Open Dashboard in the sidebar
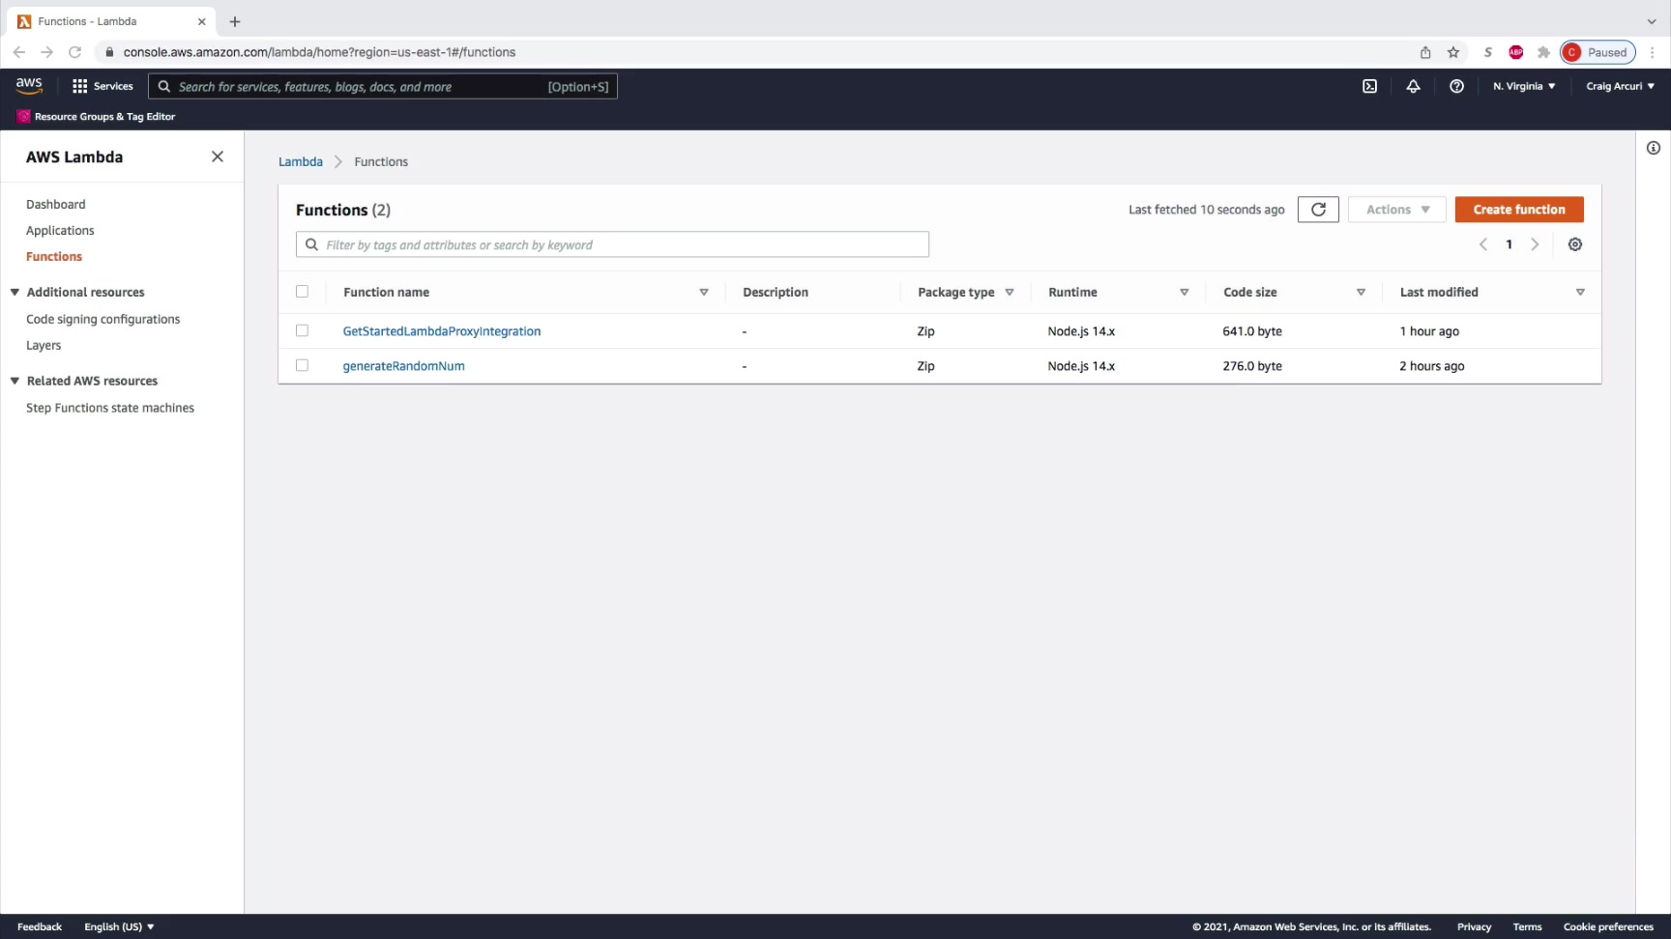Image resolution: width=1671 pixels, height=939 pixels. (55, 204)
